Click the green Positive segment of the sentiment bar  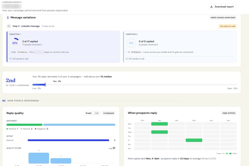(24, 125)
